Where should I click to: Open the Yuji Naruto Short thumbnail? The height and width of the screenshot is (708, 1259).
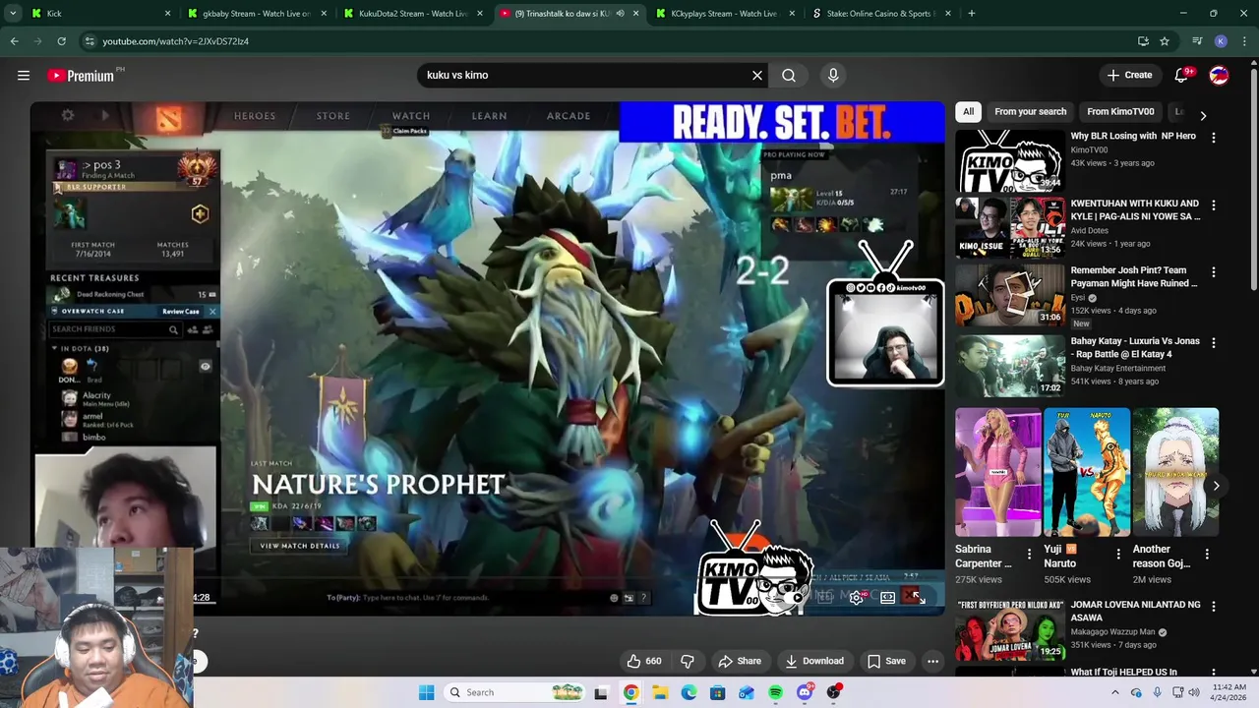point(1087,472)
